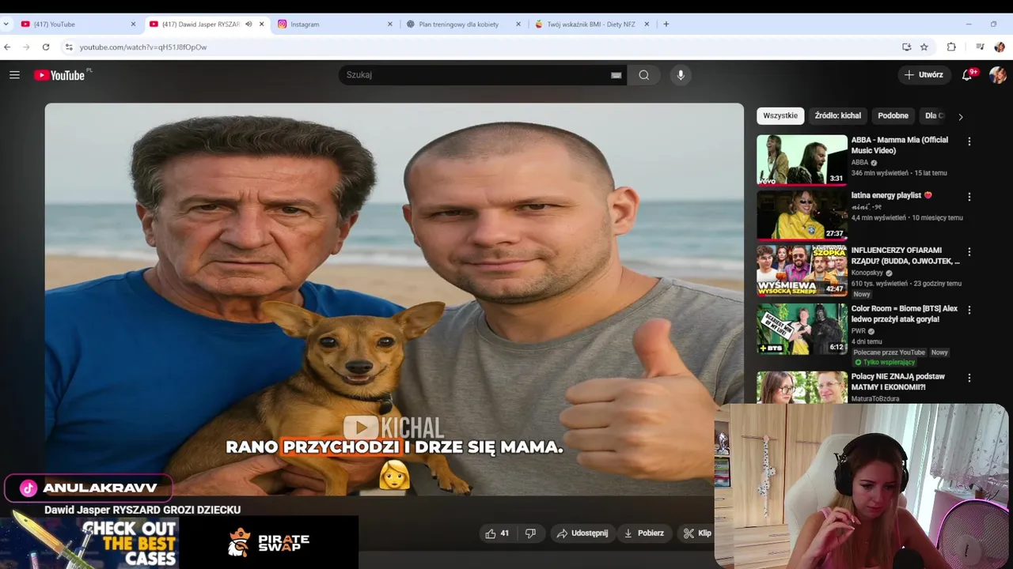Show more filter chips with right arrow
Screen dimensions: 1013x569
[961, 116]
